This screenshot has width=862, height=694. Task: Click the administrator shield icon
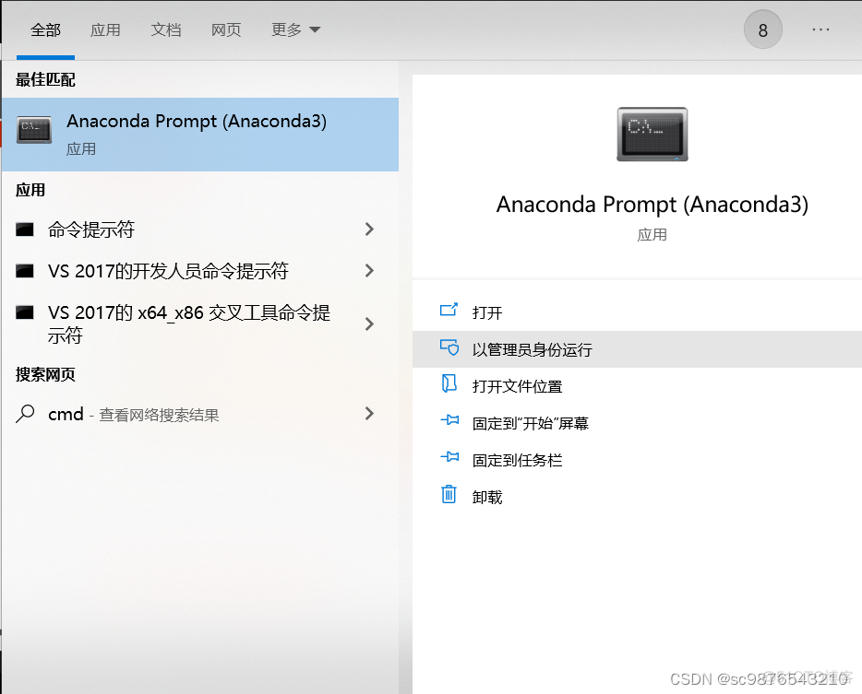(x=449, y=347)
